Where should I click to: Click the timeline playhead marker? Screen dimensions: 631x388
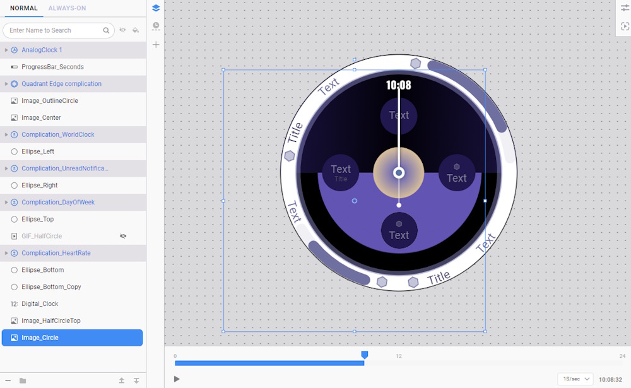pyautogui.click(x=364, y=356)
